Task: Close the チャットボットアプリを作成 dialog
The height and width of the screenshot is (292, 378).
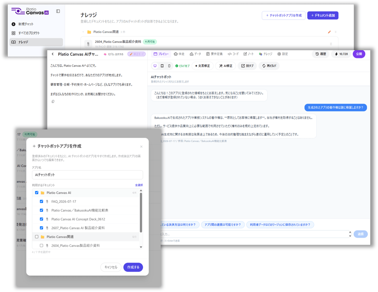Action: (141, 147)
